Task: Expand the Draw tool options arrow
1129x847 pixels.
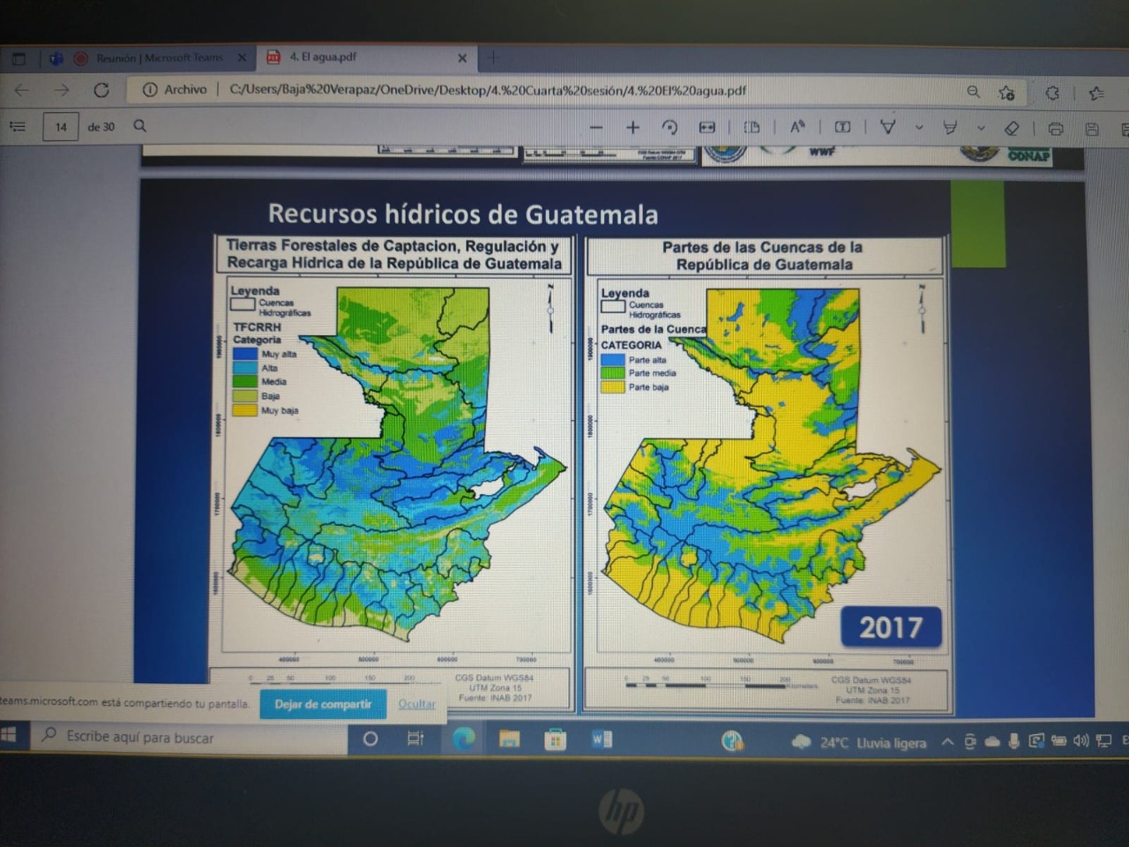Action: click(x=919, y=128)
